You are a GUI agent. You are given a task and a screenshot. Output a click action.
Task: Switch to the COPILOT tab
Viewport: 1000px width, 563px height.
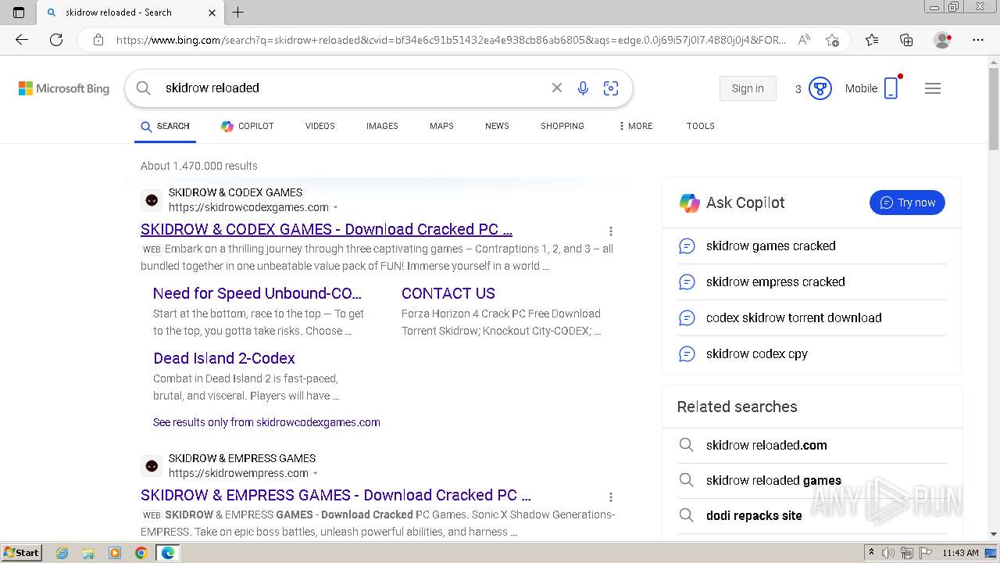click(x=247, y=126)
